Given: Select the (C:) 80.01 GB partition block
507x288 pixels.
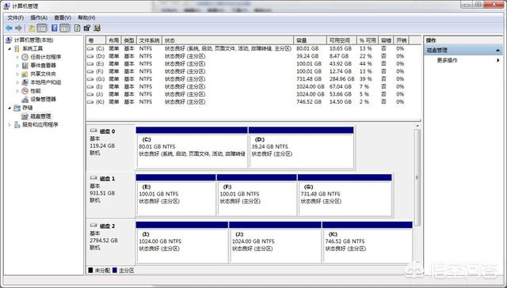Looking at the screenshot, I should [x=192, y=147].
